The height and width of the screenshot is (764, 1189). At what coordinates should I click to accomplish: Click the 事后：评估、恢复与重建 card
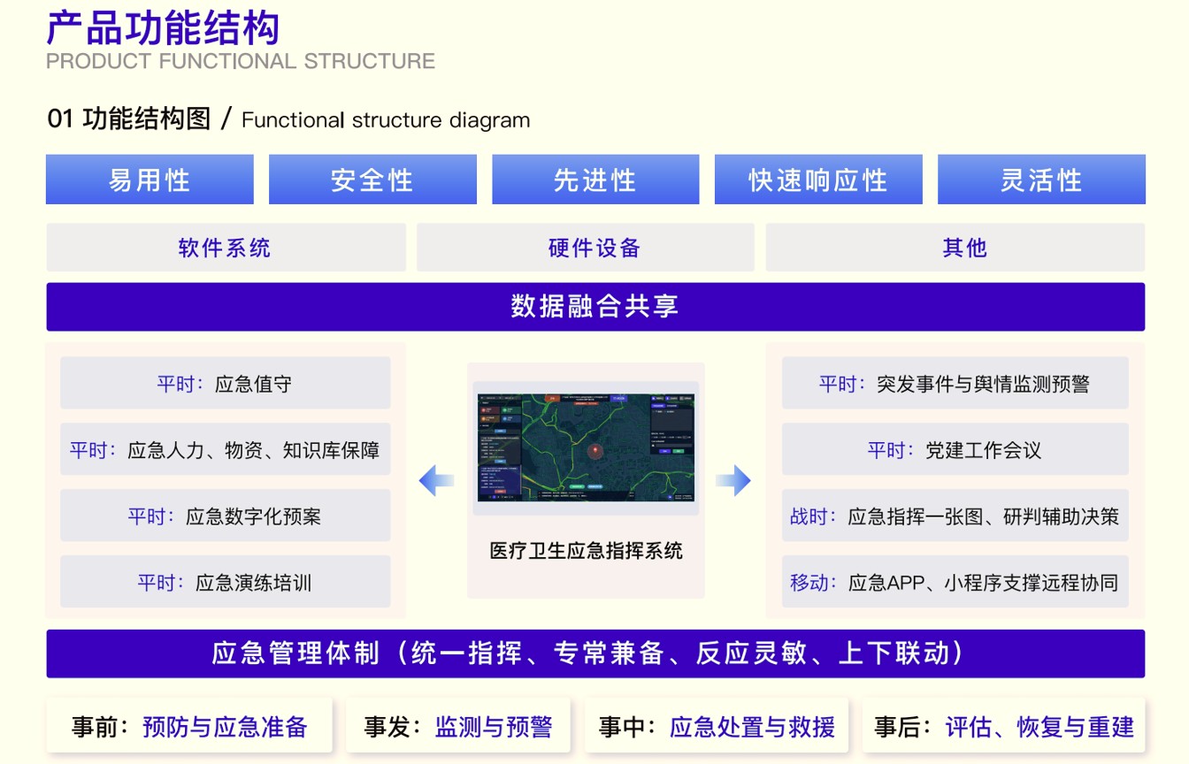coord(1003,727)
